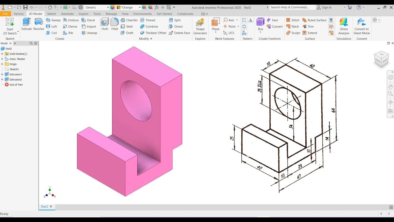The image size is (394, 222).
Task: Open Shape Generator
Action: click(200, 27)
